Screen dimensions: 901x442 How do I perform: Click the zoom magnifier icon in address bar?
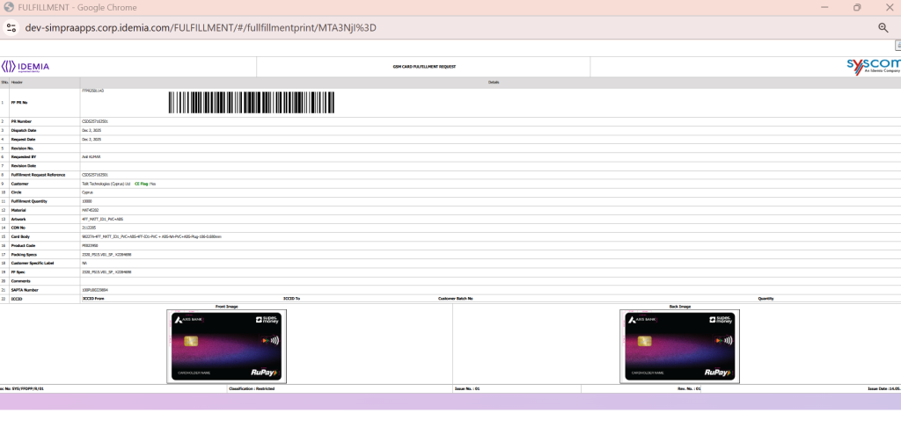[x=883, y=27]
